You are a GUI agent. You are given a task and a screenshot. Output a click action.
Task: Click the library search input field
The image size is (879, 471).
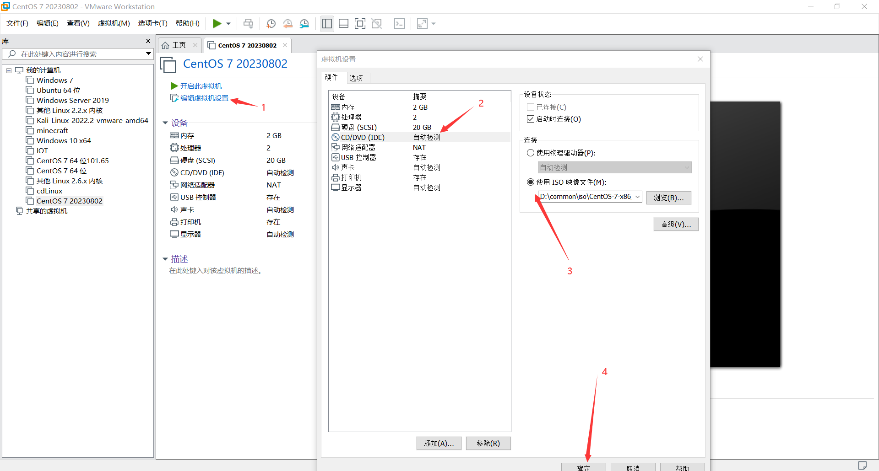[x=77, y=54]
